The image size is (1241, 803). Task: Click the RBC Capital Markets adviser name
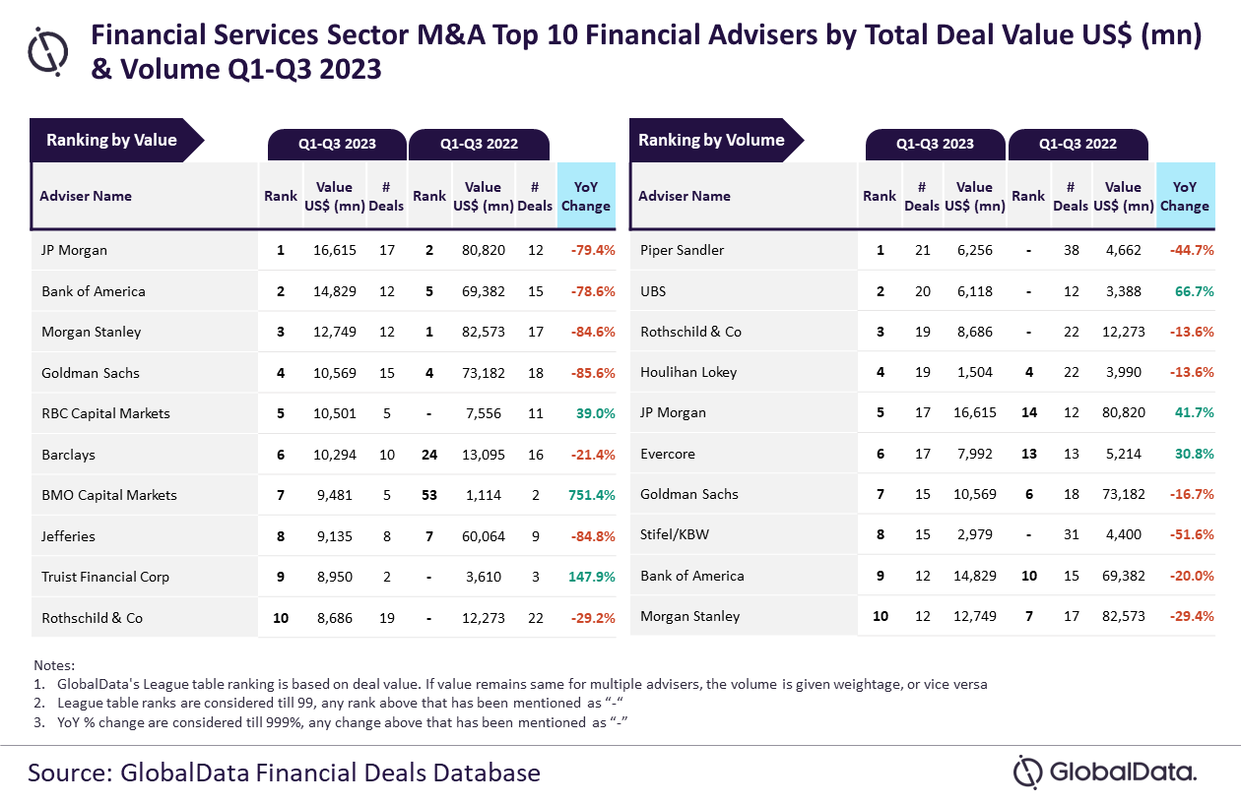tap(105, 413)
